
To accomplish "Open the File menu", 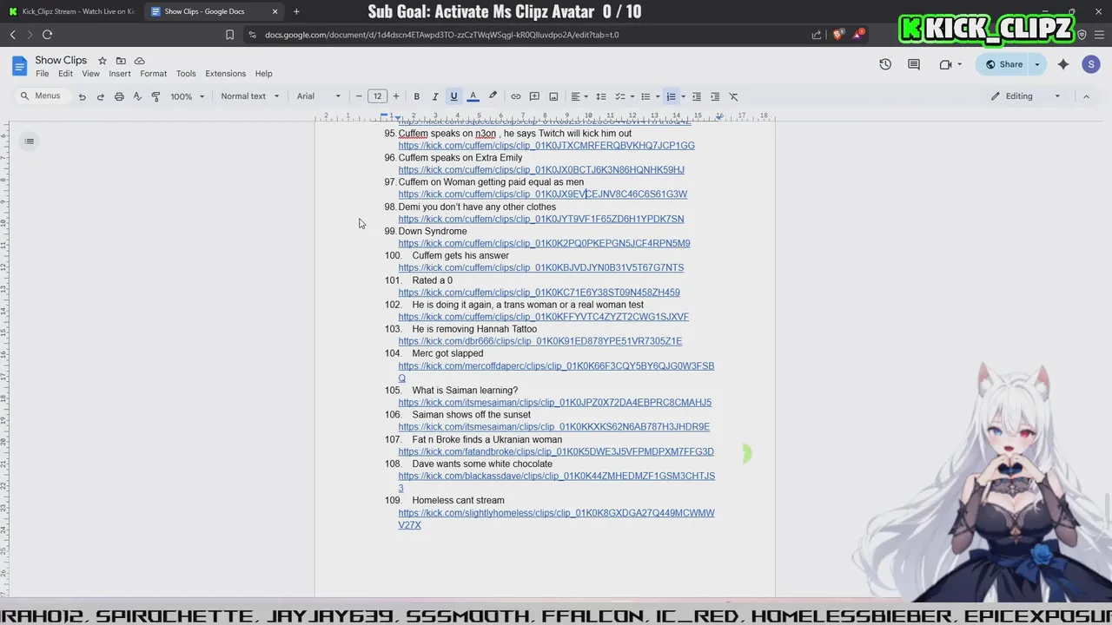I will 42,74.
